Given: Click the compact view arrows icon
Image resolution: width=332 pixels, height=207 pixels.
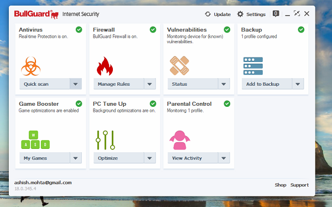Looking at the screenshot, I should [297, 13].
